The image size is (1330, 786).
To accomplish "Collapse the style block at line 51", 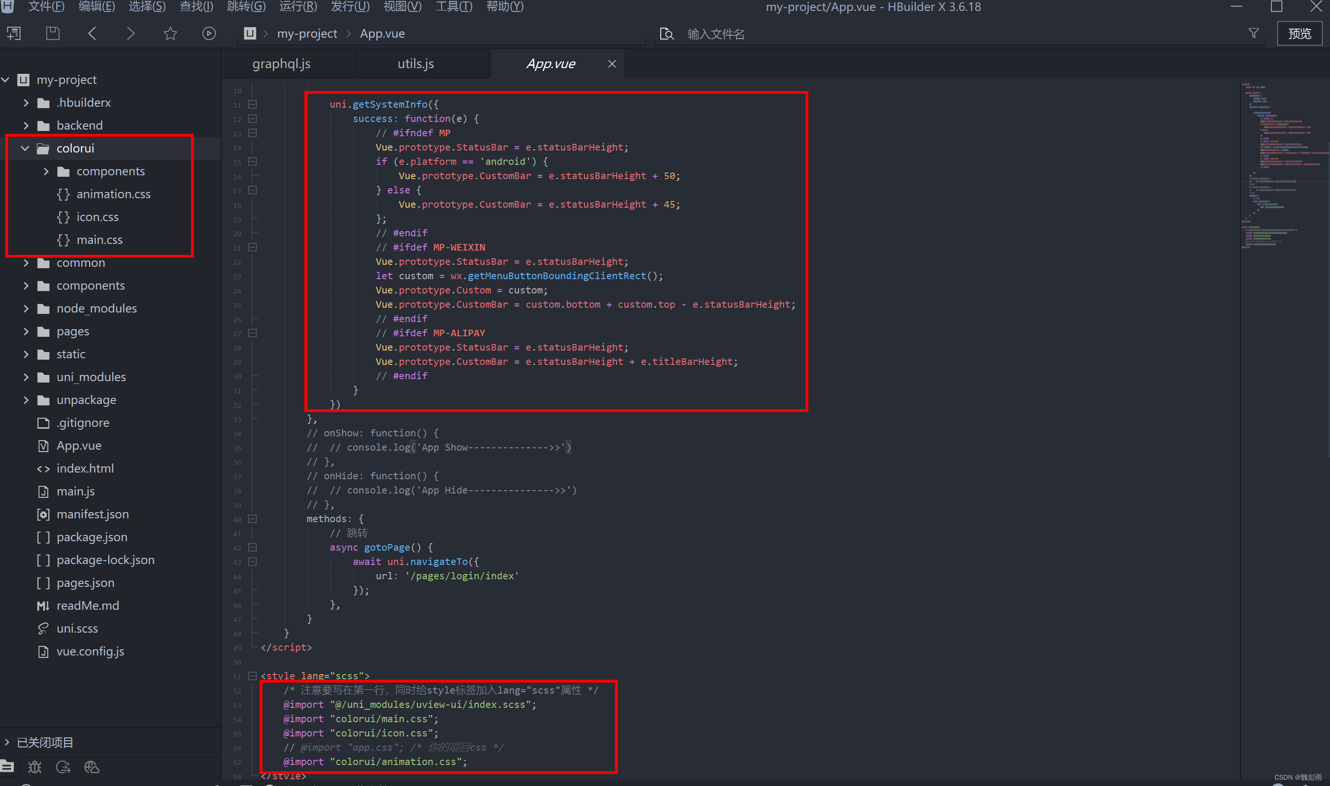I will click(252, 676).
